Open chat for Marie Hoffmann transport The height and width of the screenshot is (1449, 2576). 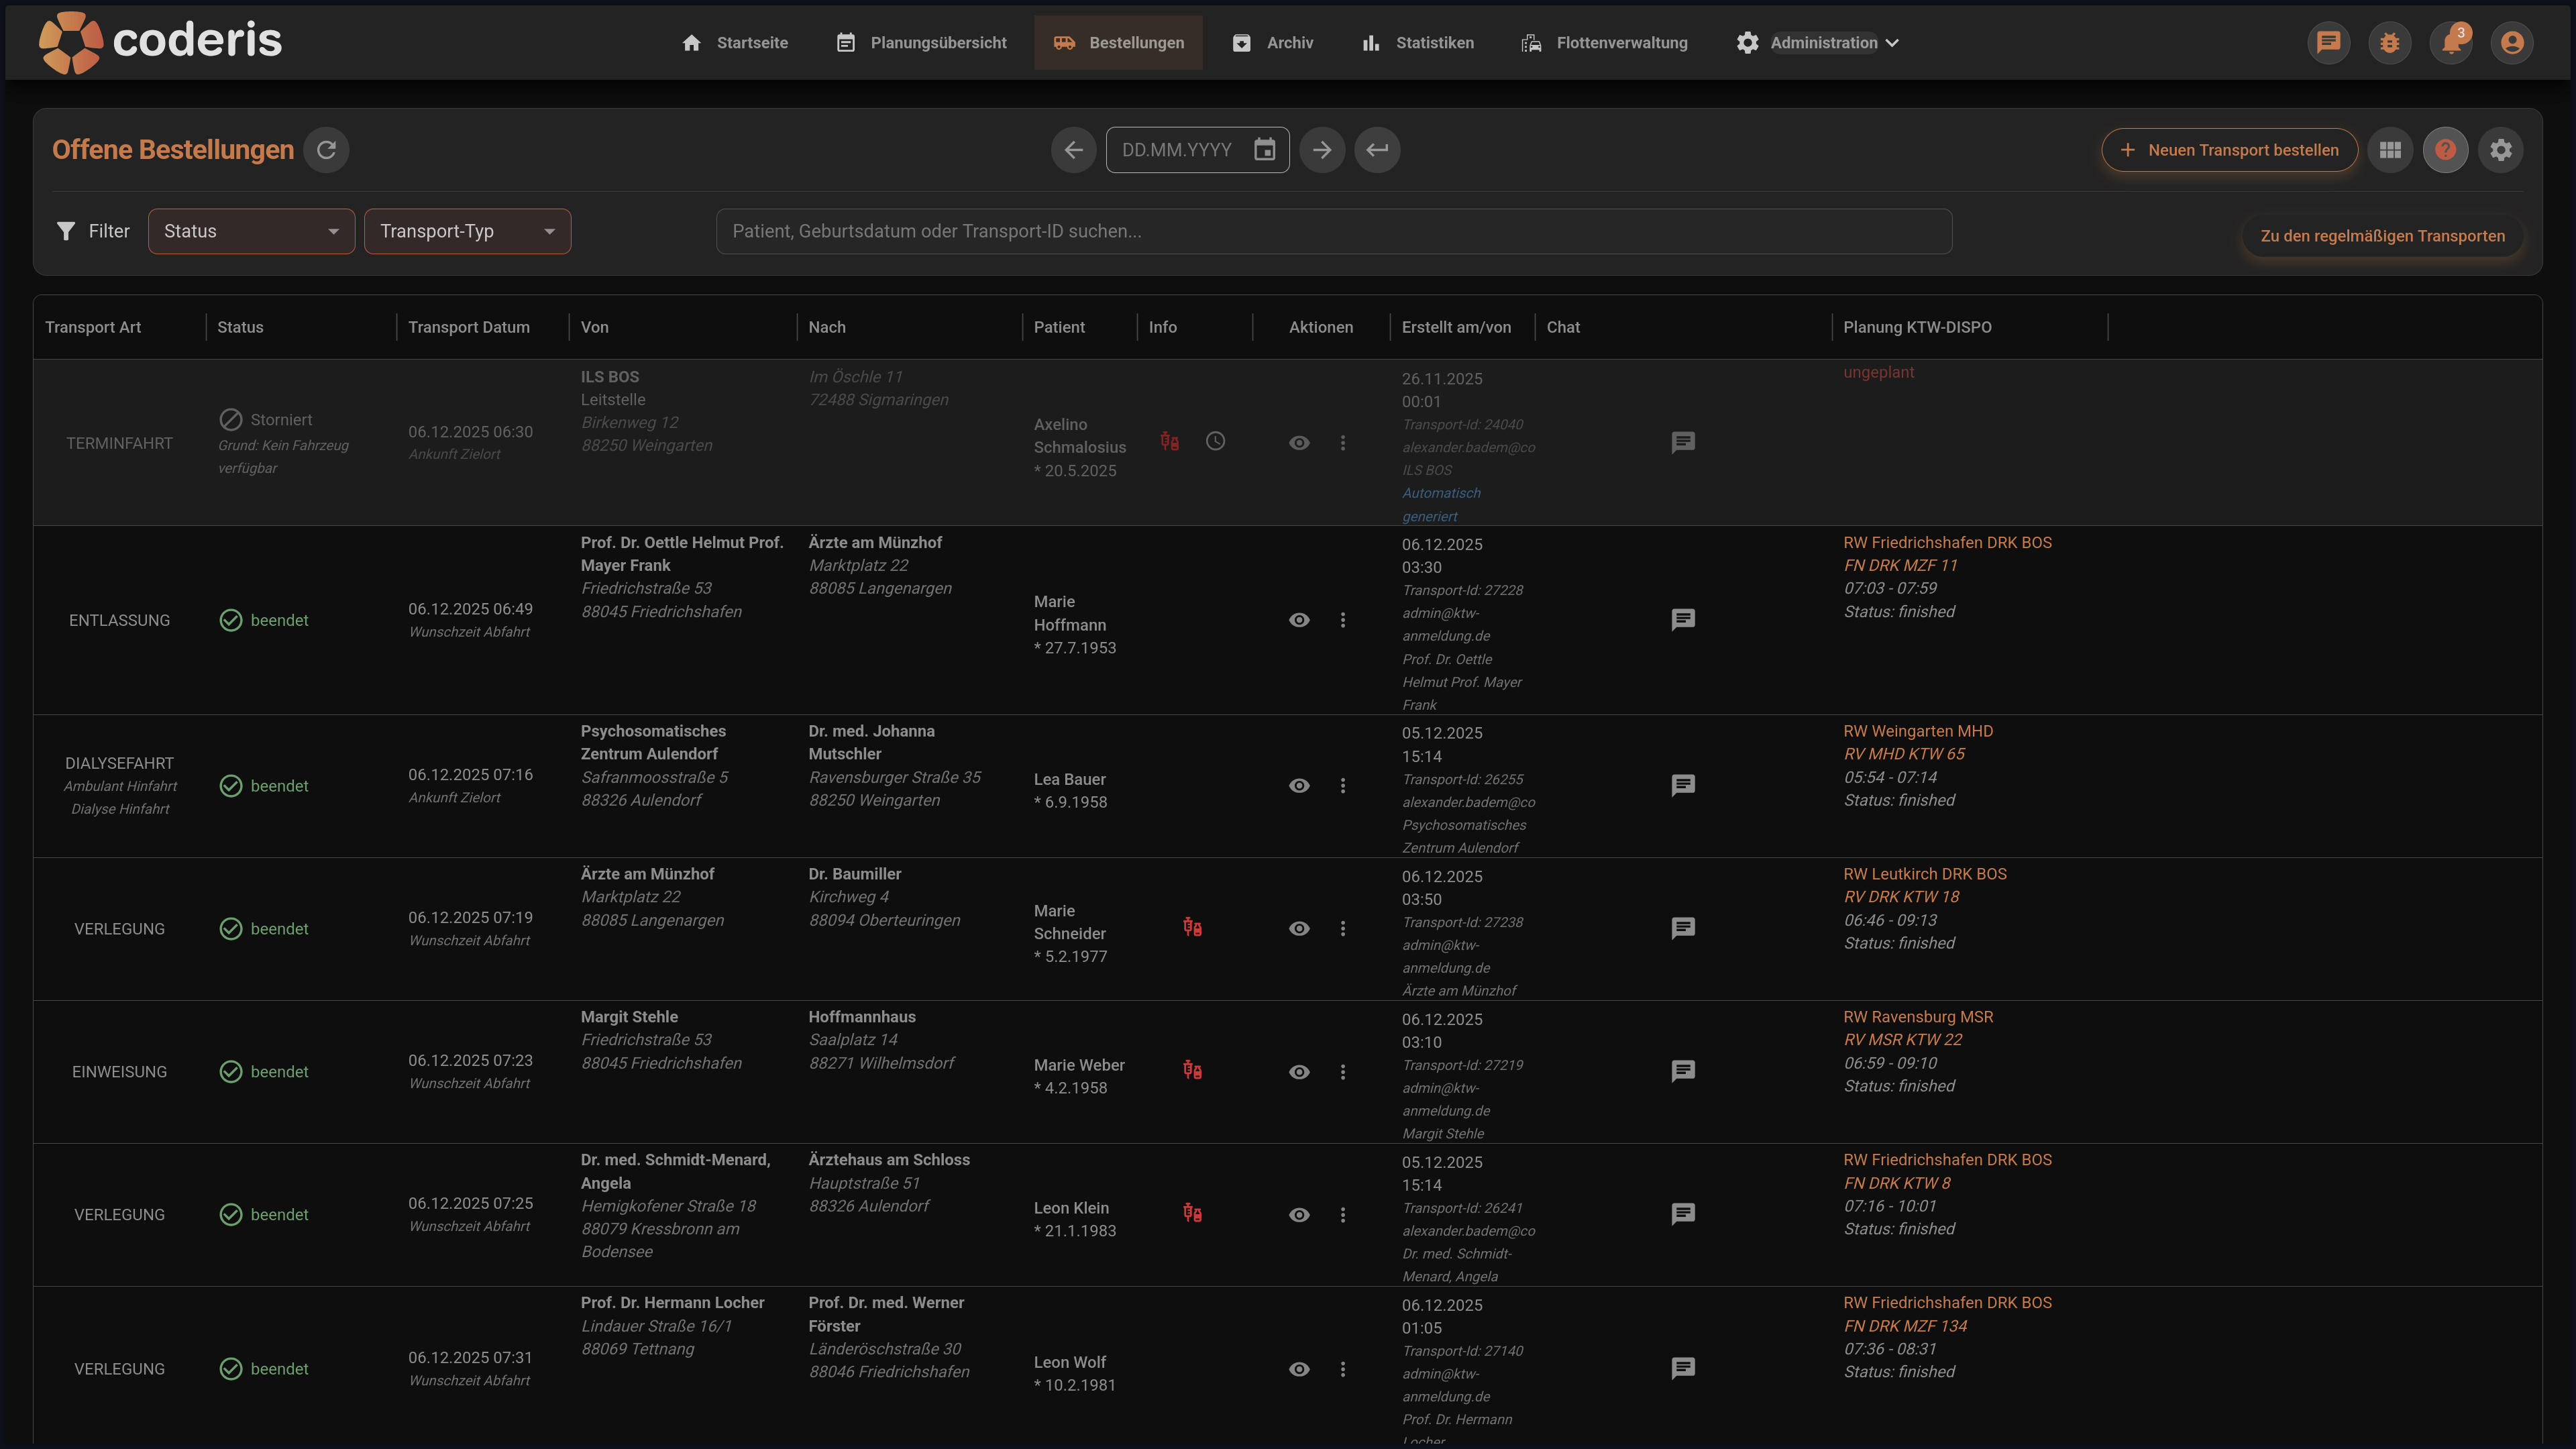click(x=1683, y=620)
